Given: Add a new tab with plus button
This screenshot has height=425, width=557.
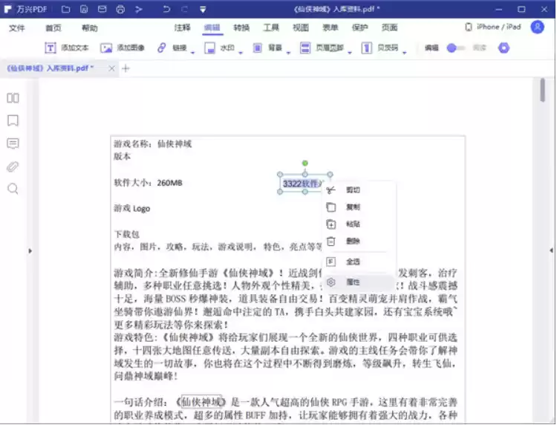Looking at the screenshot, I should tap(126, 68).
